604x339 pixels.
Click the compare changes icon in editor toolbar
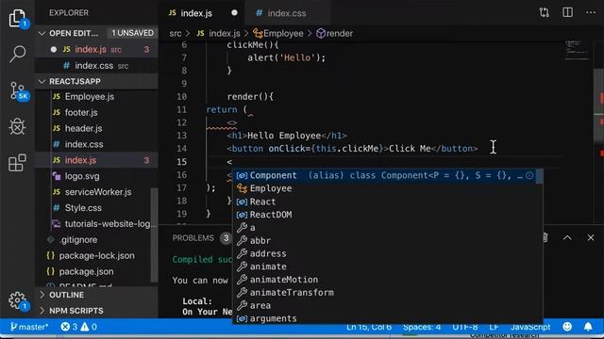click(545, 12)
